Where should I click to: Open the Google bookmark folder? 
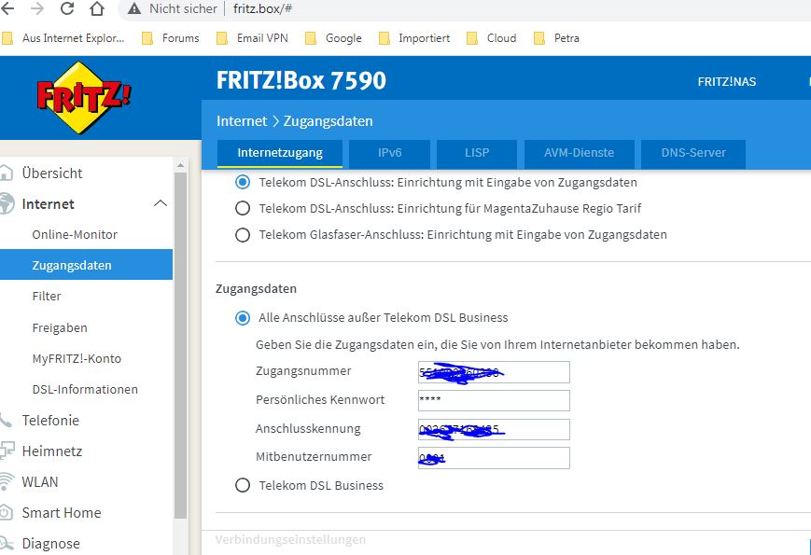333,38
